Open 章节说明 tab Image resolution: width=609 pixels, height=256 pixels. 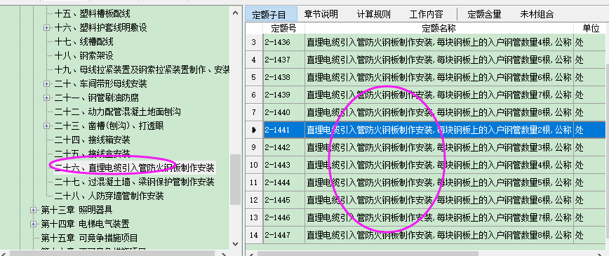tap(321, 14)
